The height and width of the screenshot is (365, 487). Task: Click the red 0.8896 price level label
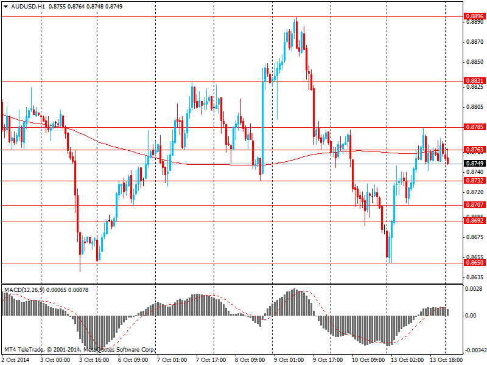474,16
